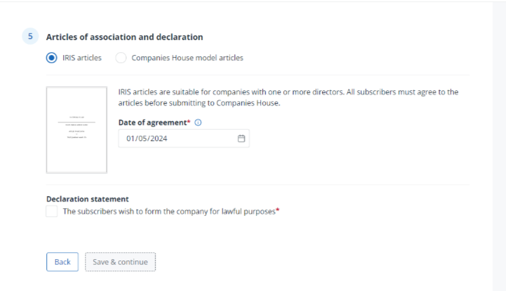Choose the Companies House model articles radio
Screen dimensions: 506x291
[x=121, y=58]
